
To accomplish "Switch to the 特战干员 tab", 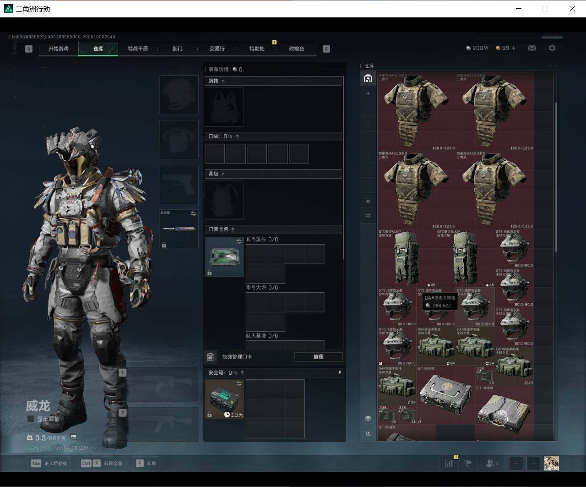I will (138, 49).
